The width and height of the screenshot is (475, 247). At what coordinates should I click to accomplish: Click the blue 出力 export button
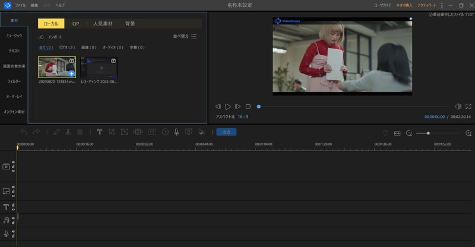point(226,132)
